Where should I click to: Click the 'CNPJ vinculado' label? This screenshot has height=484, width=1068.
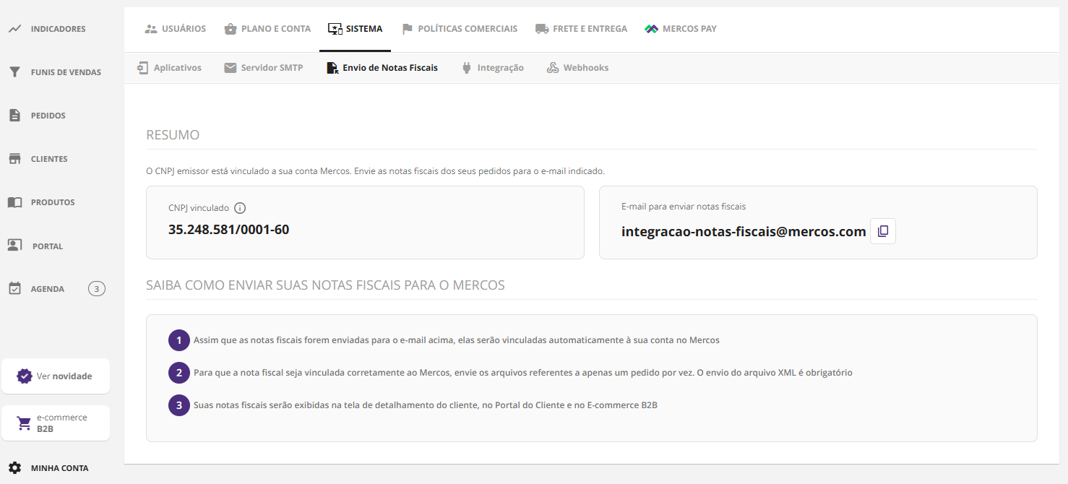point(199,208)
